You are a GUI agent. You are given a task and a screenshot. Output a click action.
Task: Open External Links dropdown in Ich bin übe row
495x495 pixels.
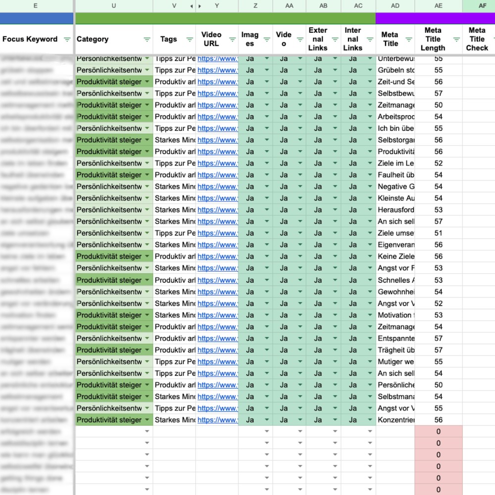click(x=335, y=129)
